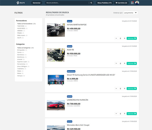Filter by category mobiliário
The width and height of the screenshot is (152, 130).
[22, 69]
